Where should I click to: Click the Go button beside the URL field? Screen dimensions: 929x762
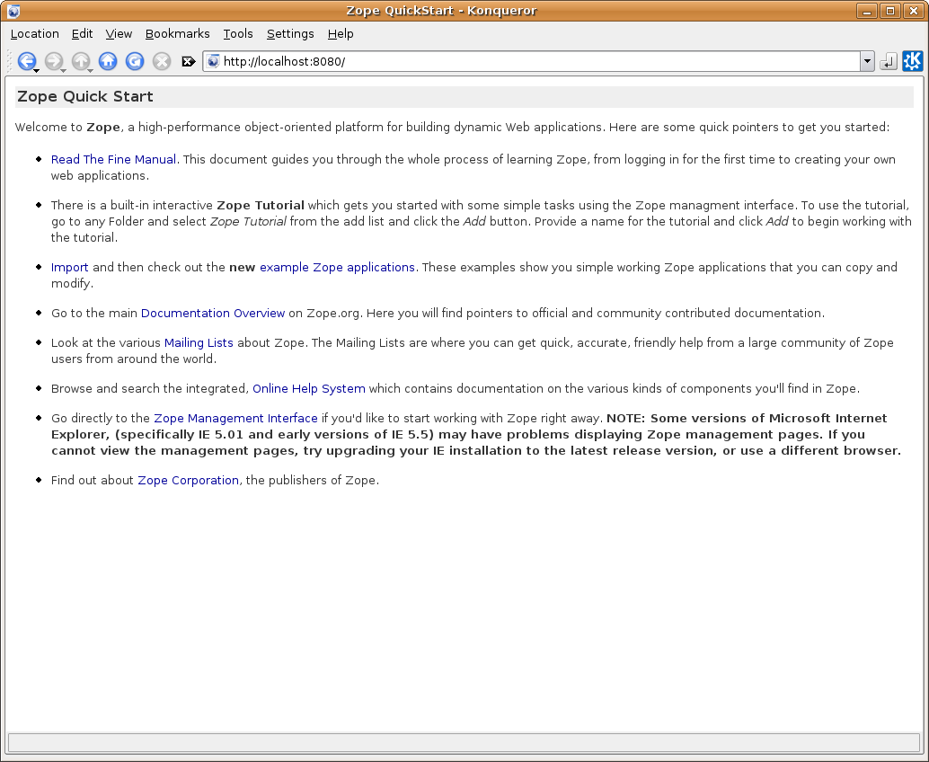click(888, 61)
